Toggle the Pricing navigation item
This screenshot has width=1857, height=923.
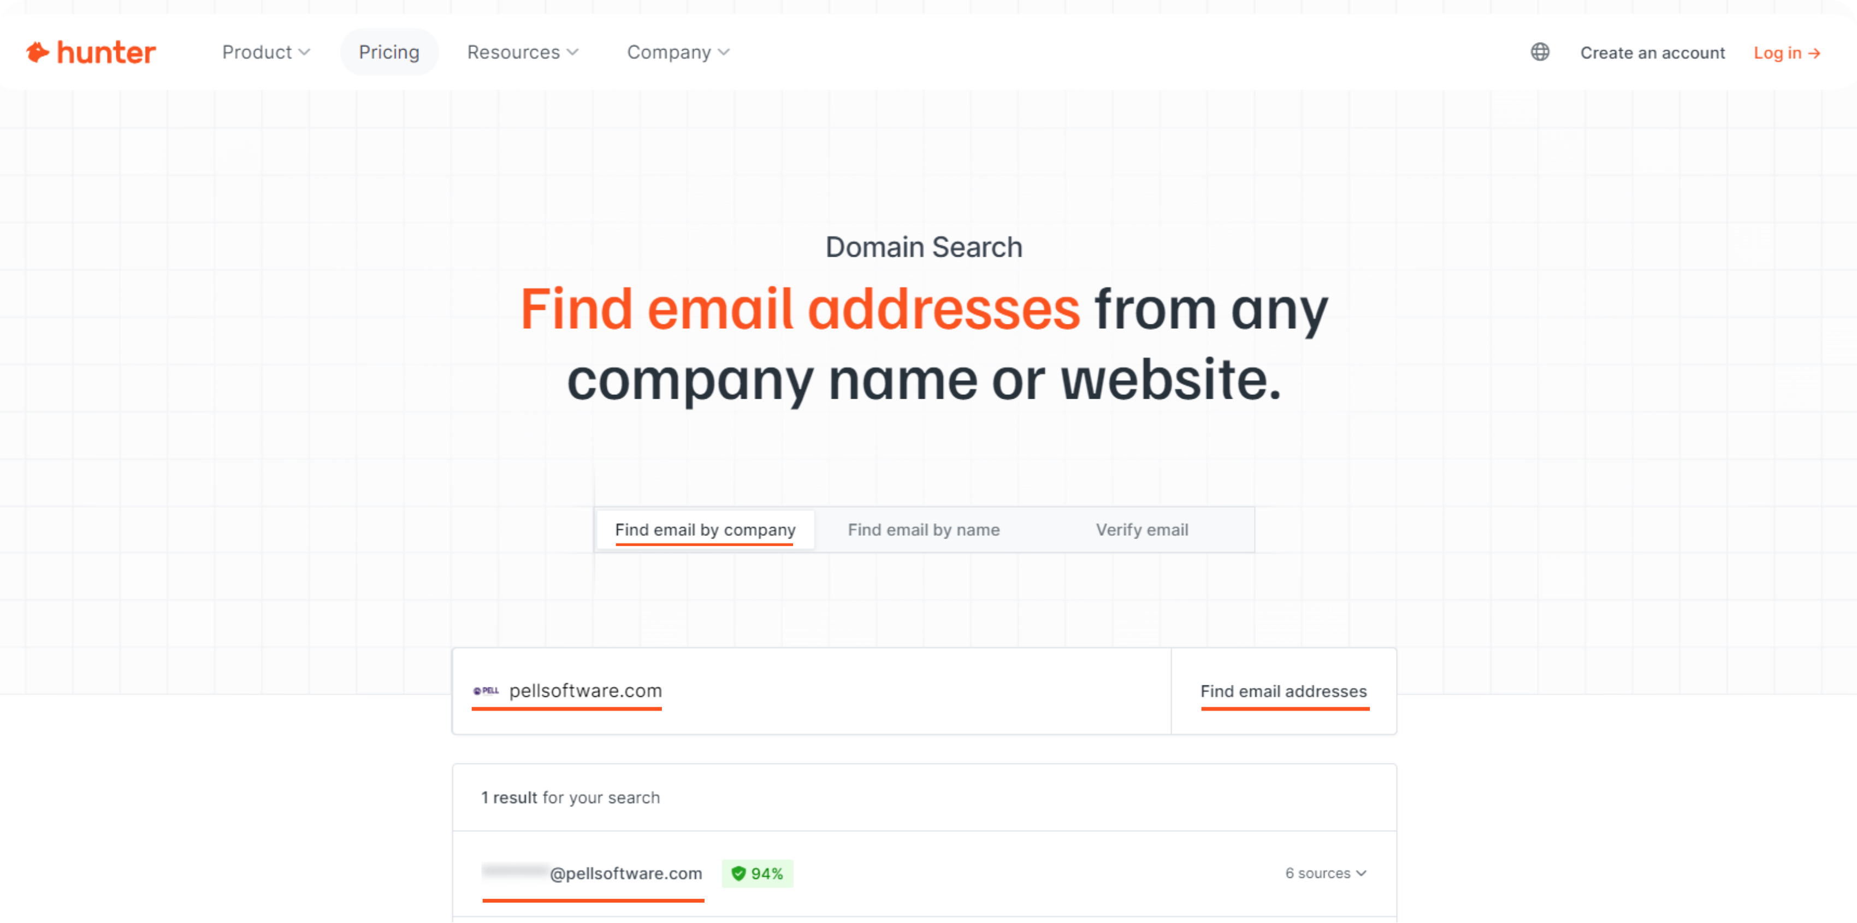click(389, 52)
